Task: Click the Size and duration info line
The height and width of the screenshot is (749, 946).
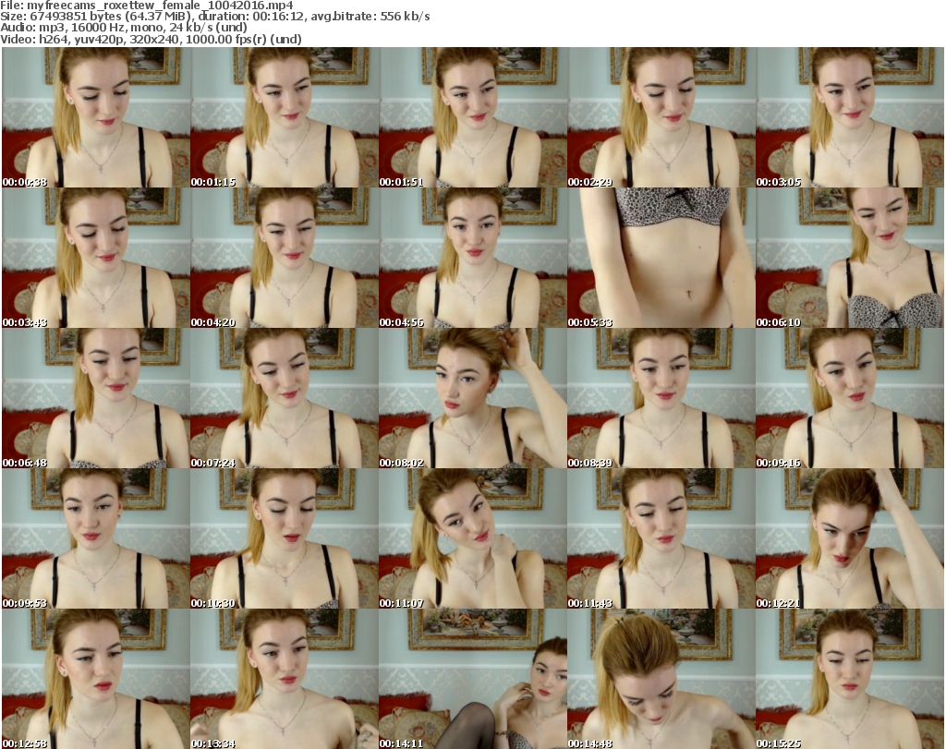Action: [216, 17]
